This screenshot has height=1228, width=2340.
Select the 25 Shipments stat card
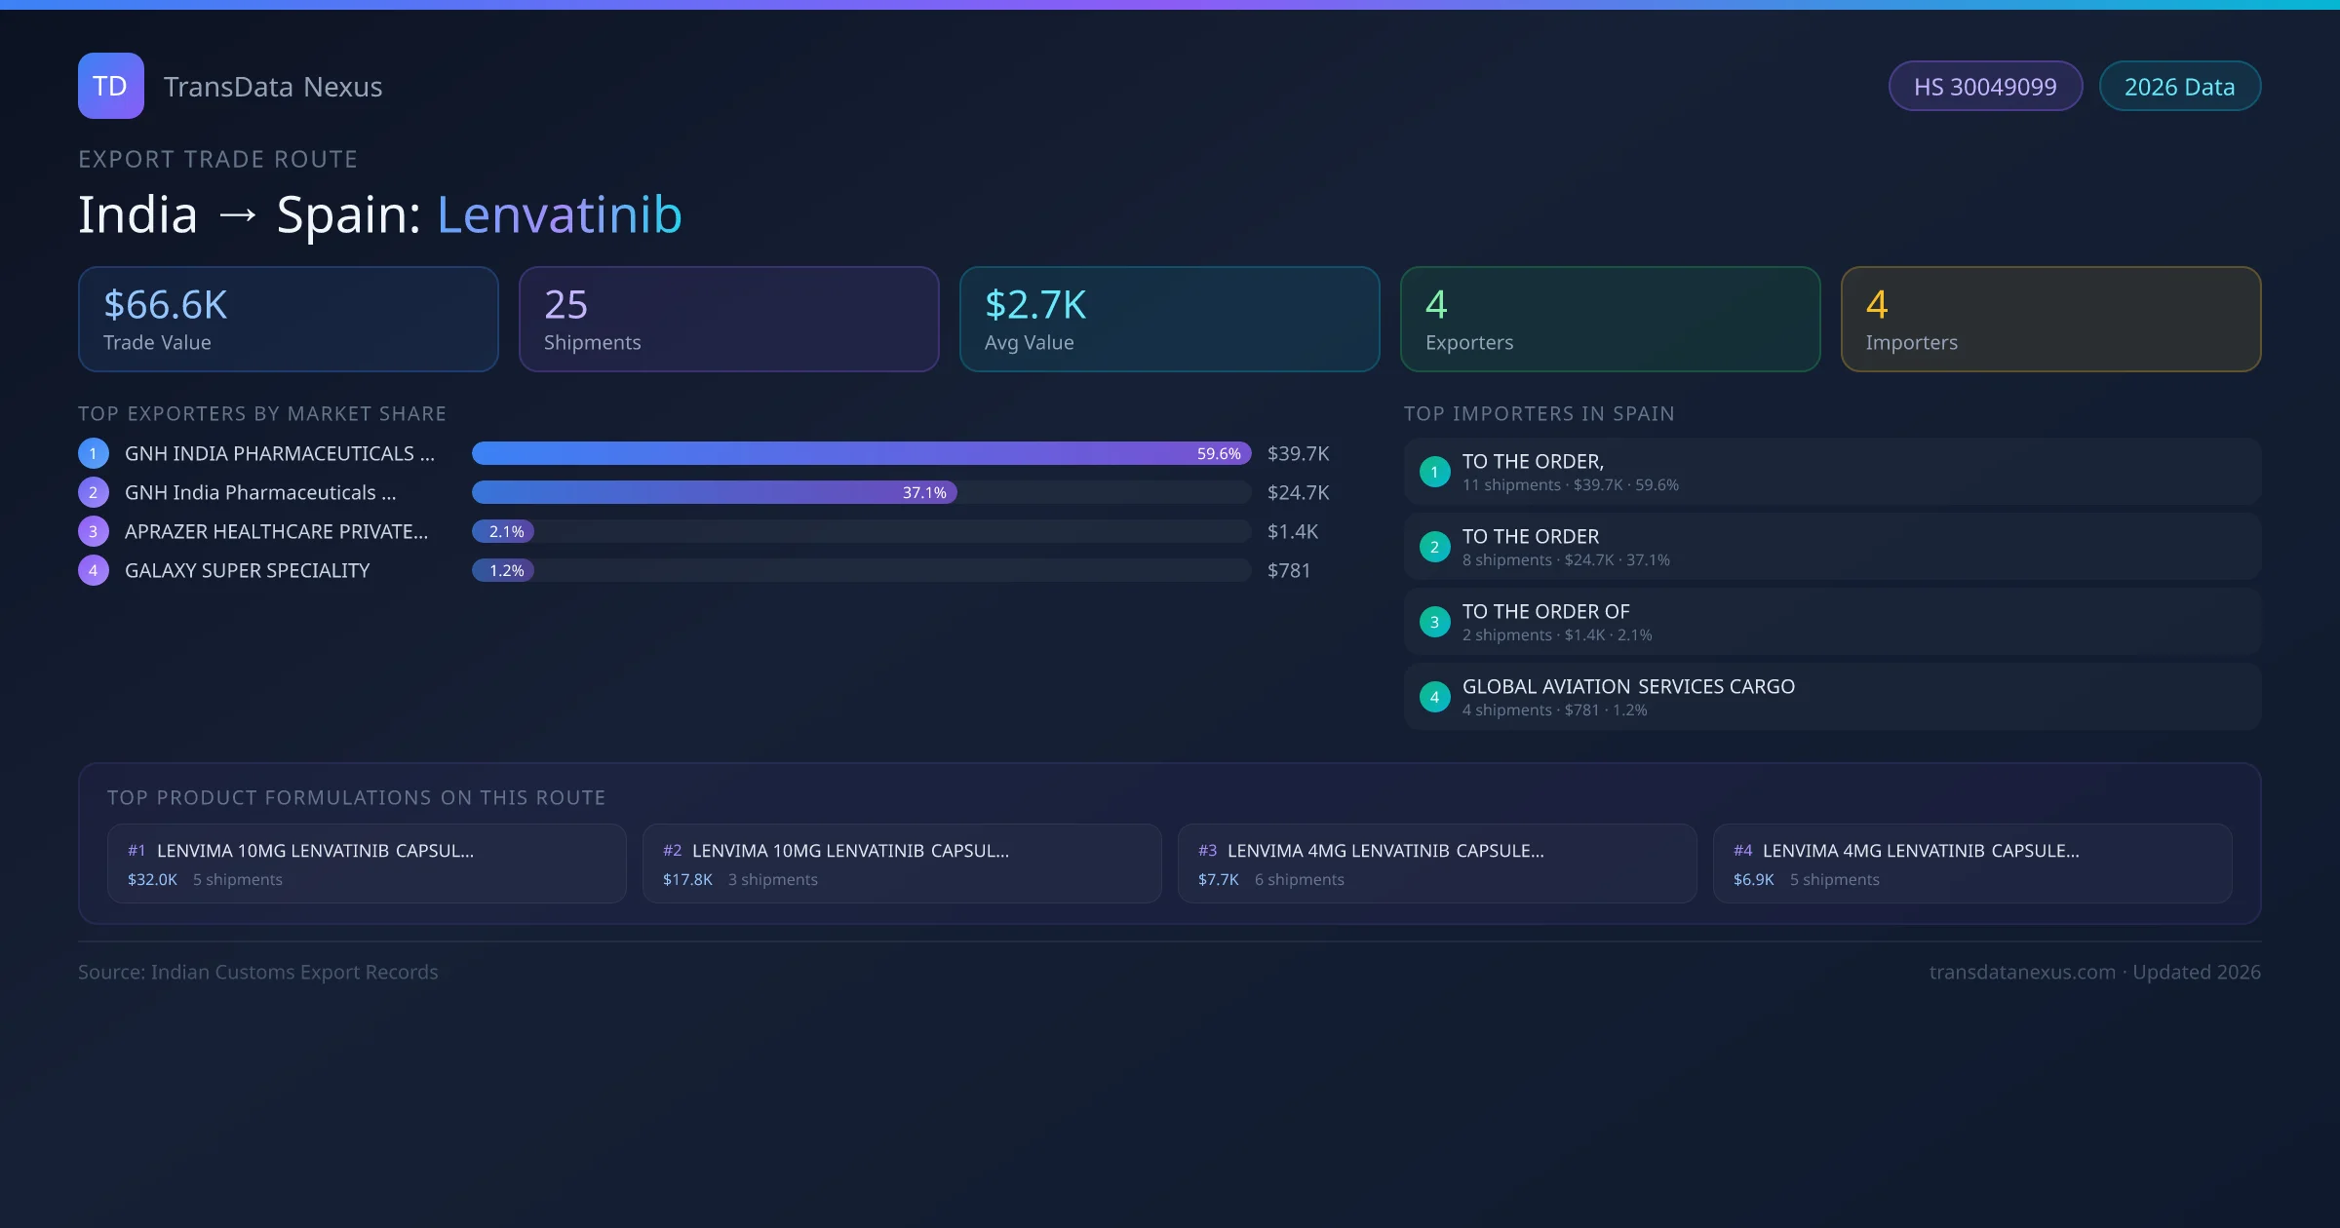[728, 319]
